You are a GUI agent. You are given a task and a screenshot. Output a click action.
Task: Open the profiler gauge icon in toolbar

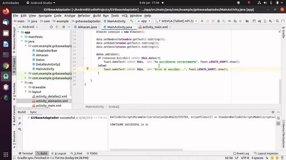[229, 21]
